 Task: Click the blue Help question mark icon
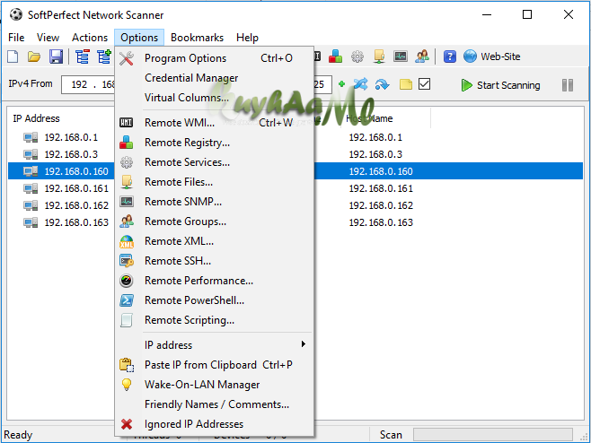pos(450,56)
